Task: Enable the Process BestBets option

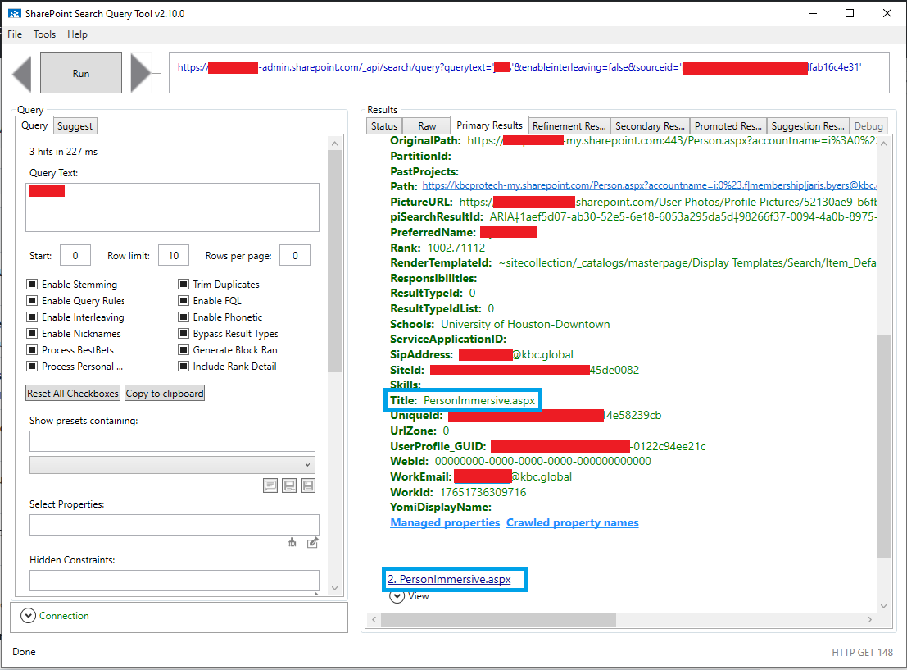Action: (31, 349)
